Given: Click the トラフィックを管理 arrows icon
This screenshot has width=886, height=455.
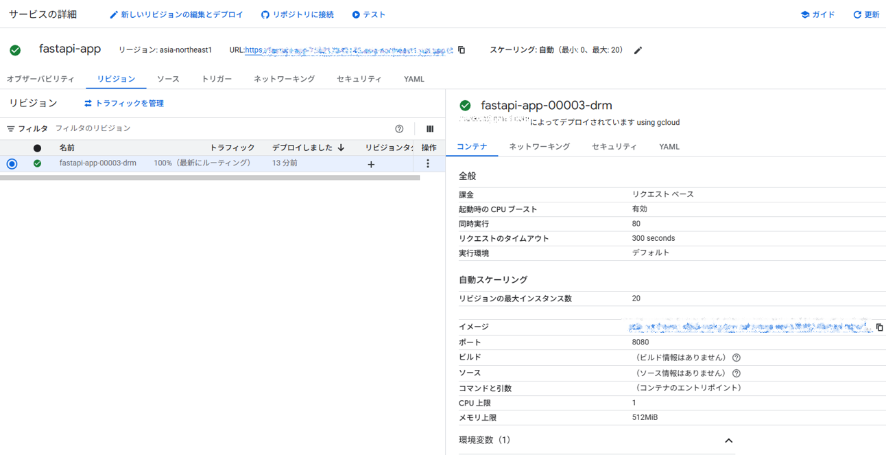Looking at the screenshot, I should [88, 103].
